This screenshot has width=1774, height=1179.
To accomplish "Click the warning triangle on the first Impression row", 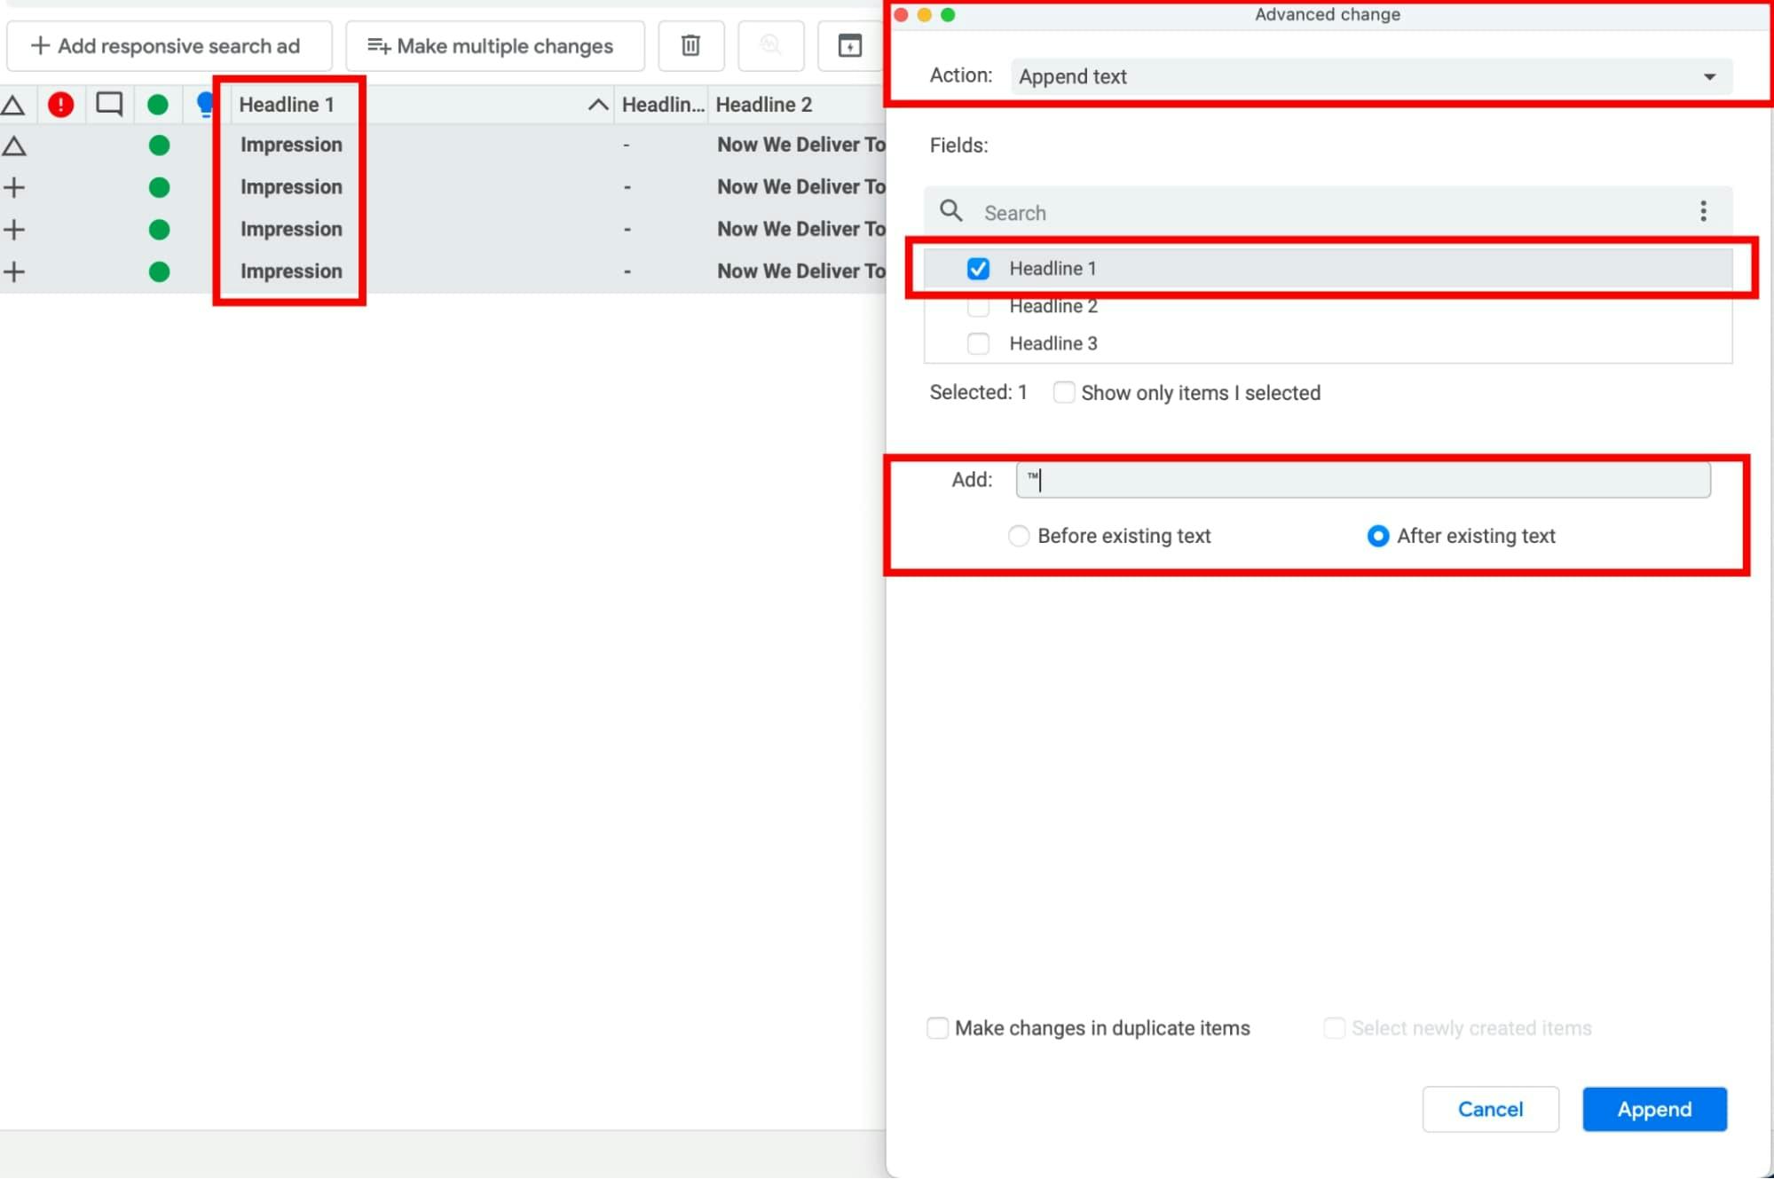I will pyautogui.click(x=14, y=145).
